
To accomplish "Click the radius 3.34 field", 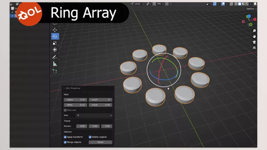I will pyautogui.click(x=75, y=100).
